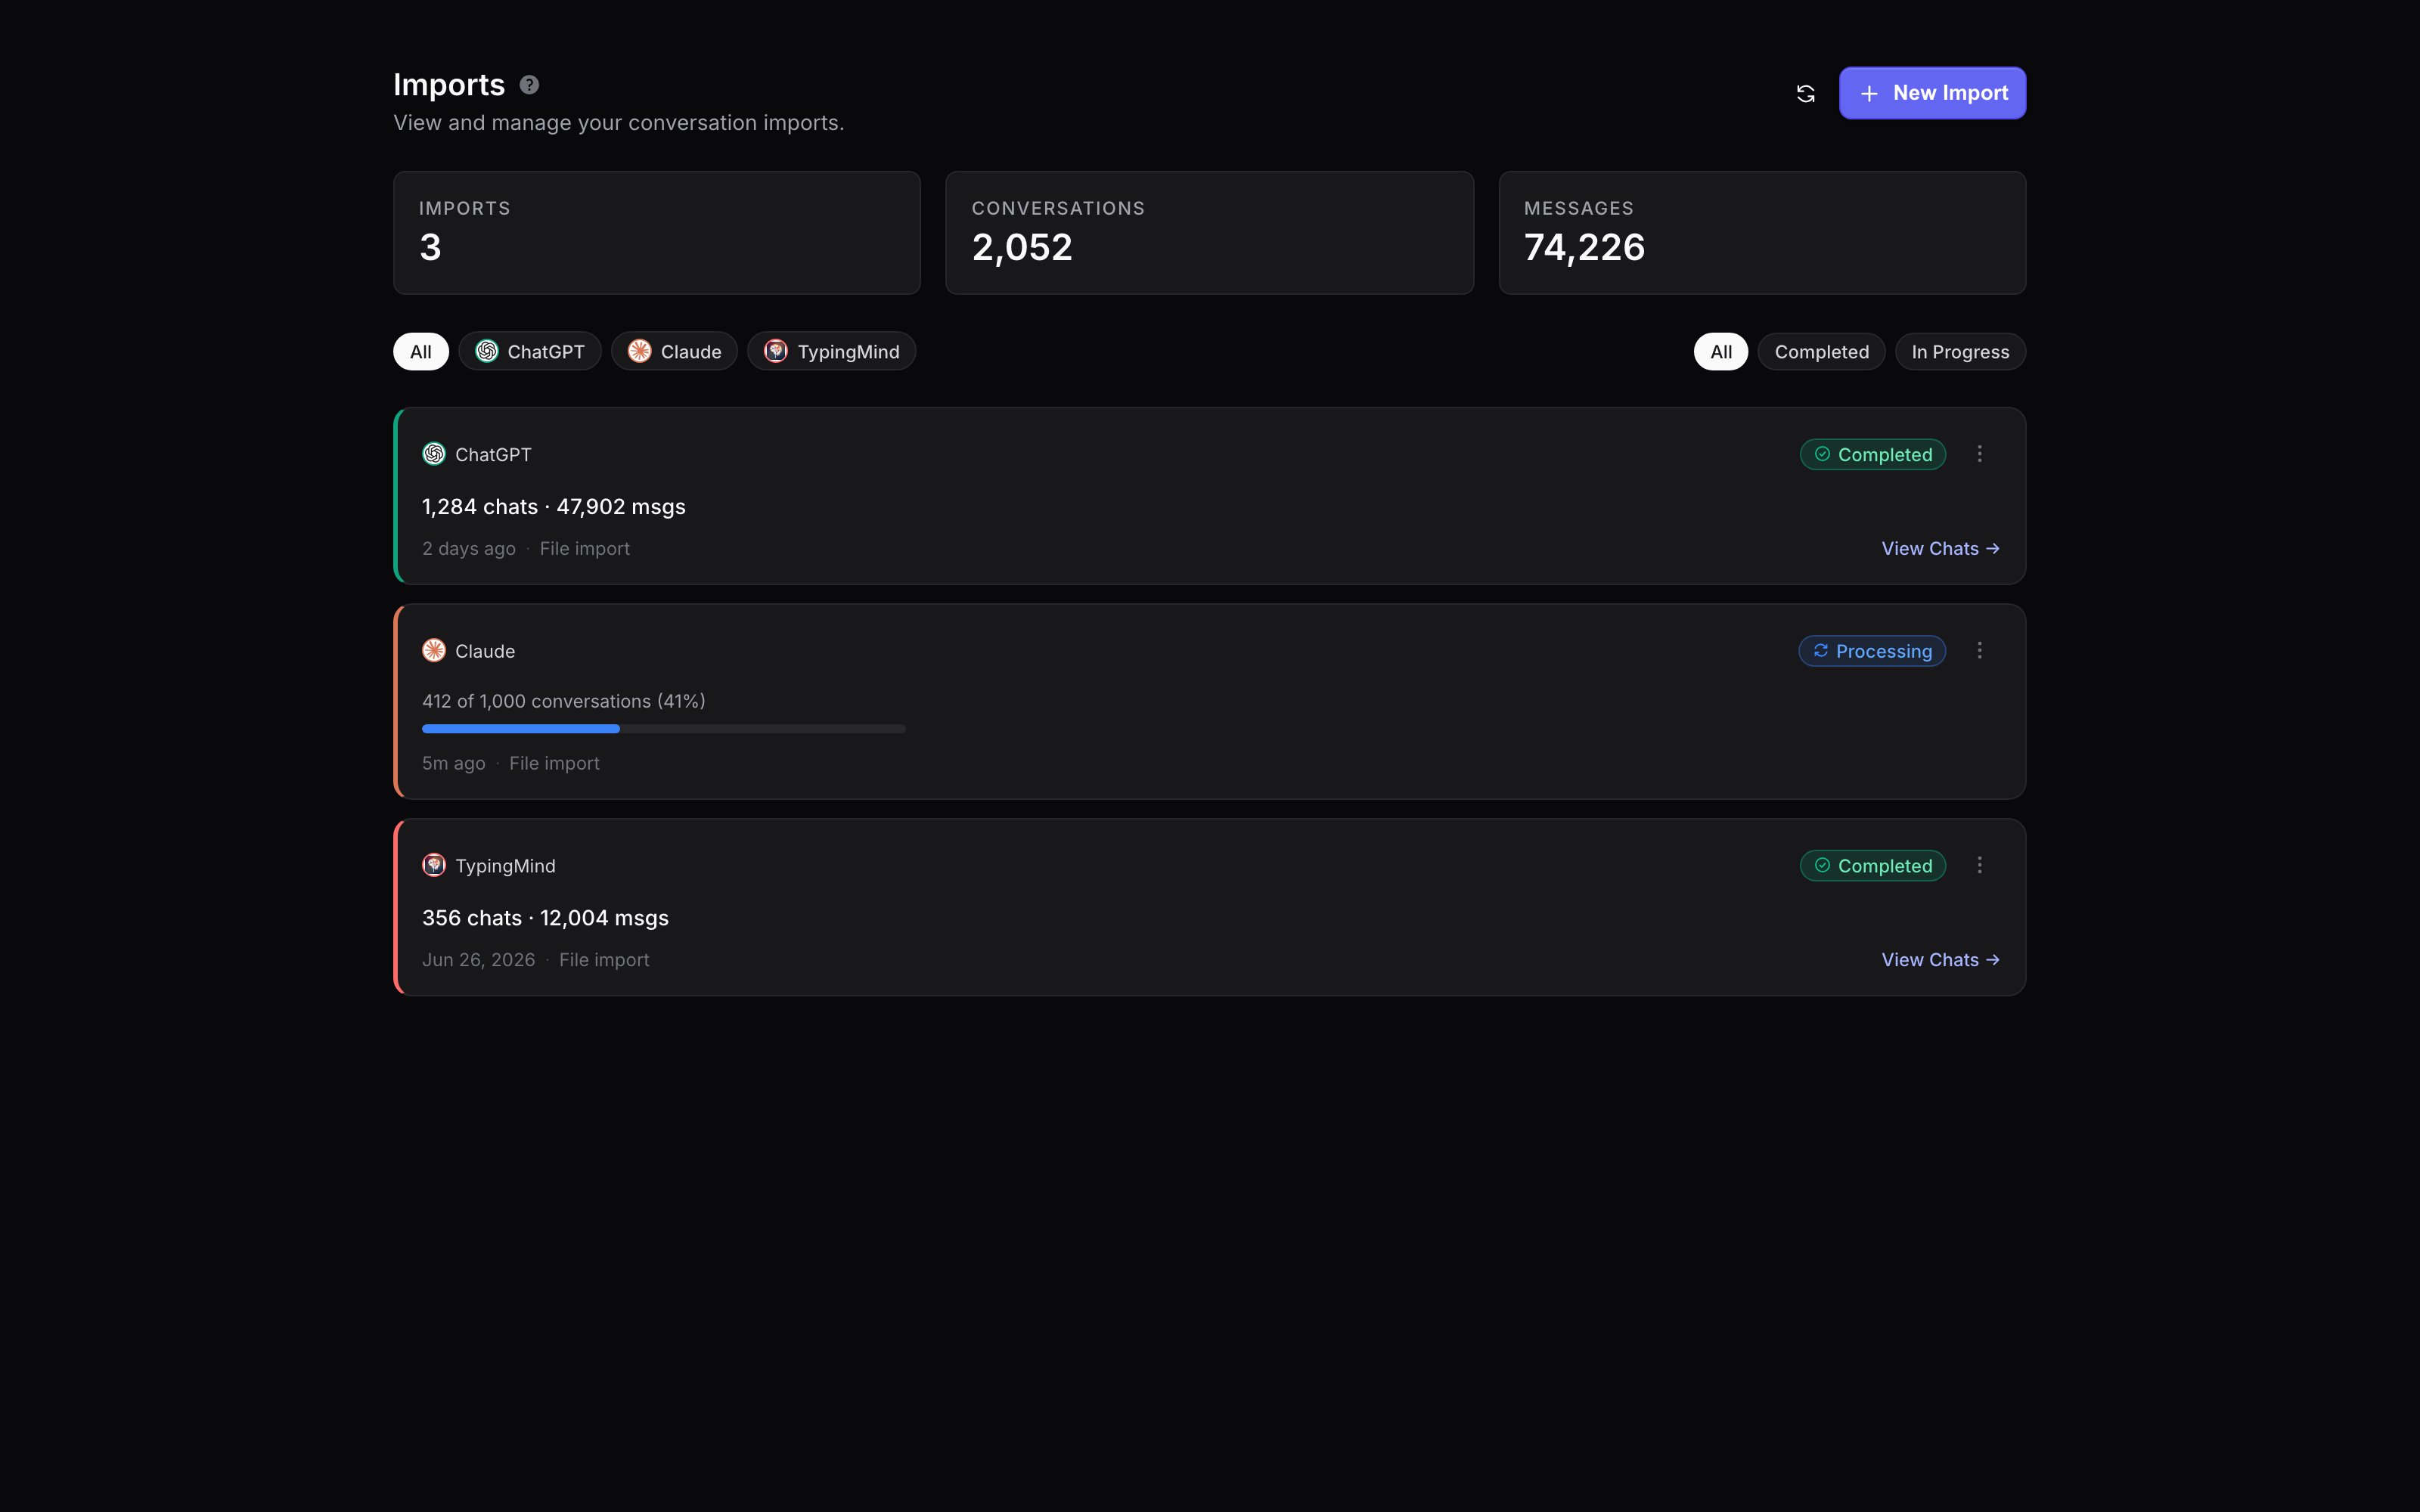Open options menu for TypingMind import
This screenshot has width=2420, height=1512.
1979,865
